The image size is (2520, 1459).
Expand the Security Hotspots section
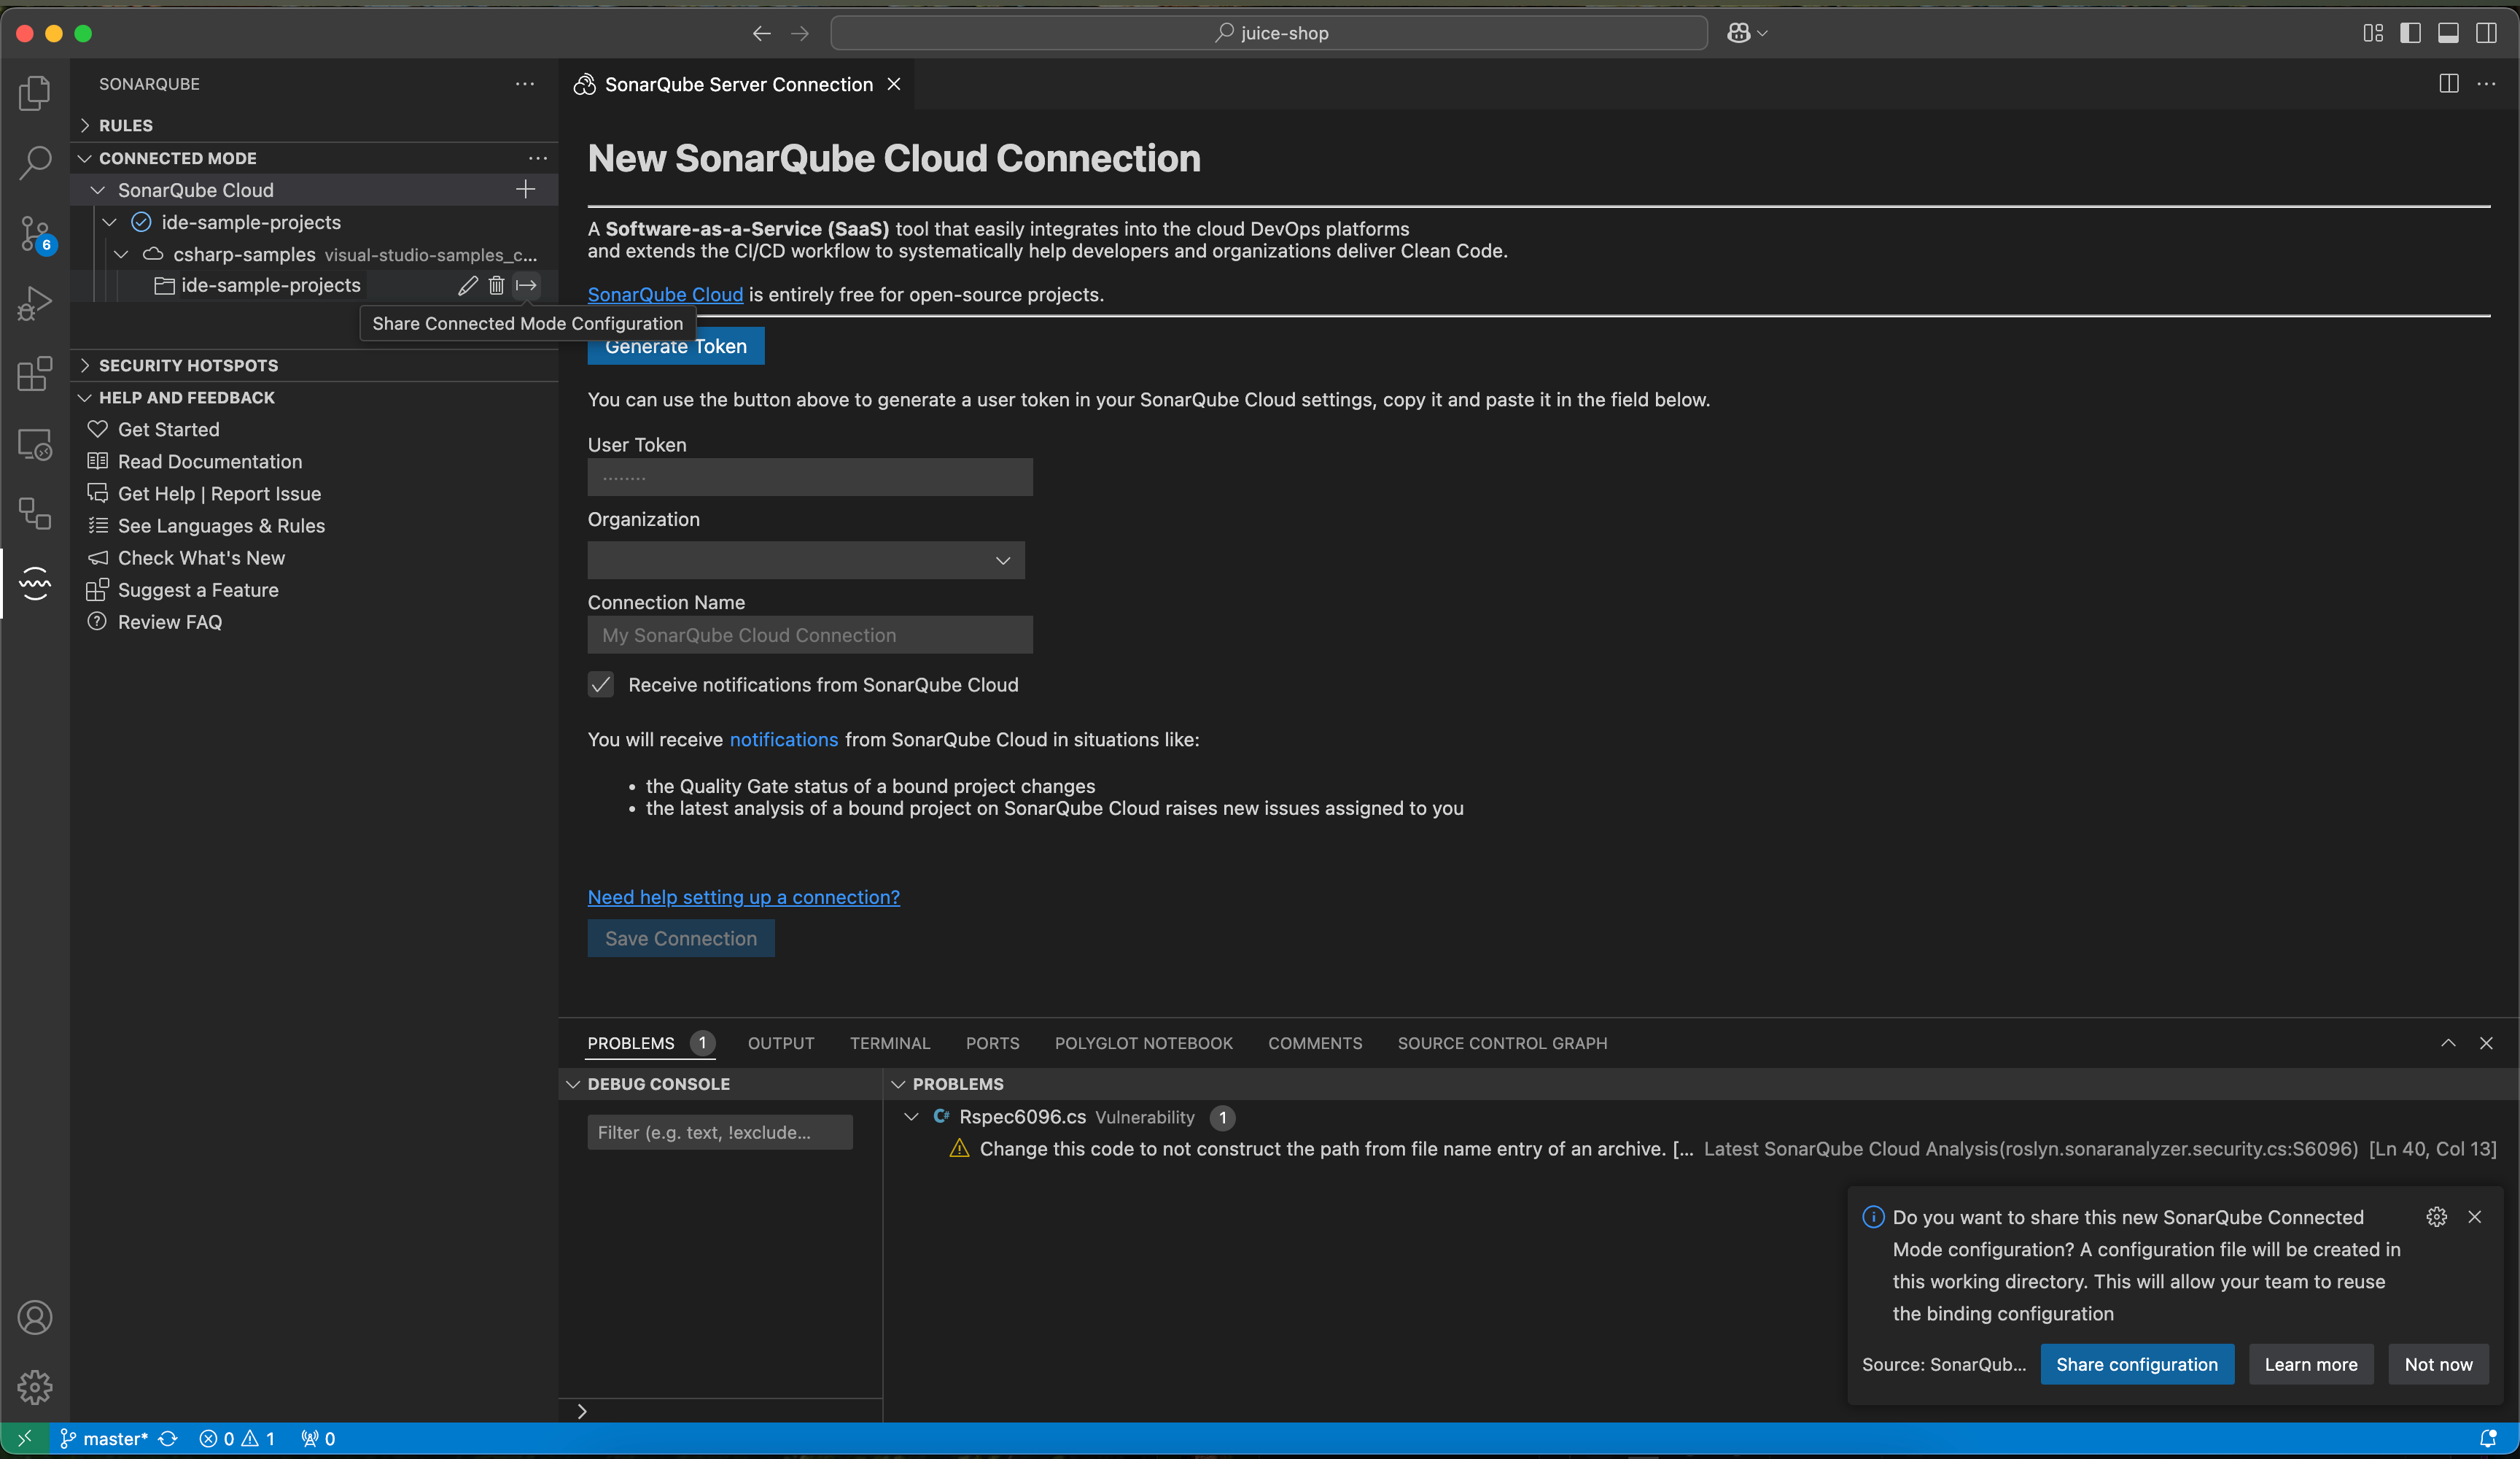pyautogui.click(x=188, y=365)
